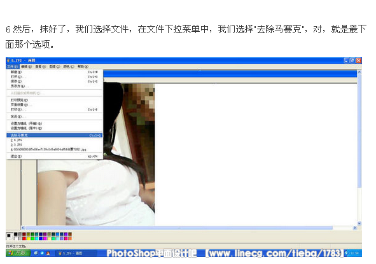Image resolution: width=376 pixels, height=264 pixels.
Task: Minimize the Paint window
Action: (347, 60)
